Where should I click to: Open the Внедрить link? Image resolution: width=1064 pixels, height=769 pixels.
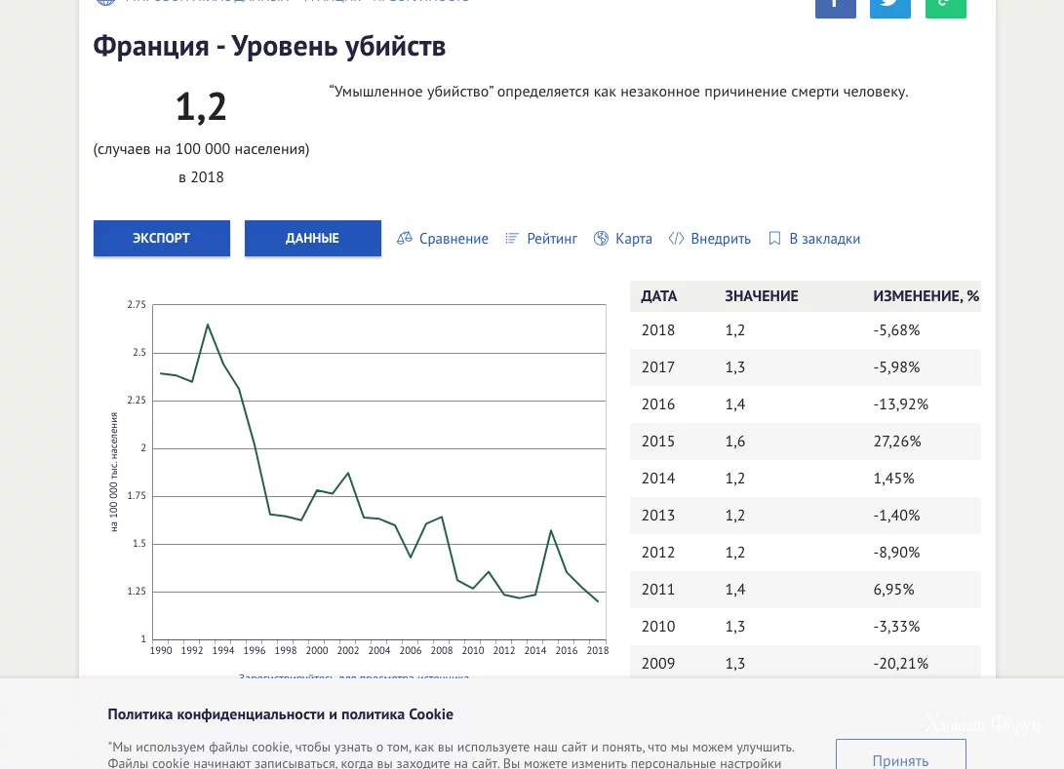click(x=721, y=239)
